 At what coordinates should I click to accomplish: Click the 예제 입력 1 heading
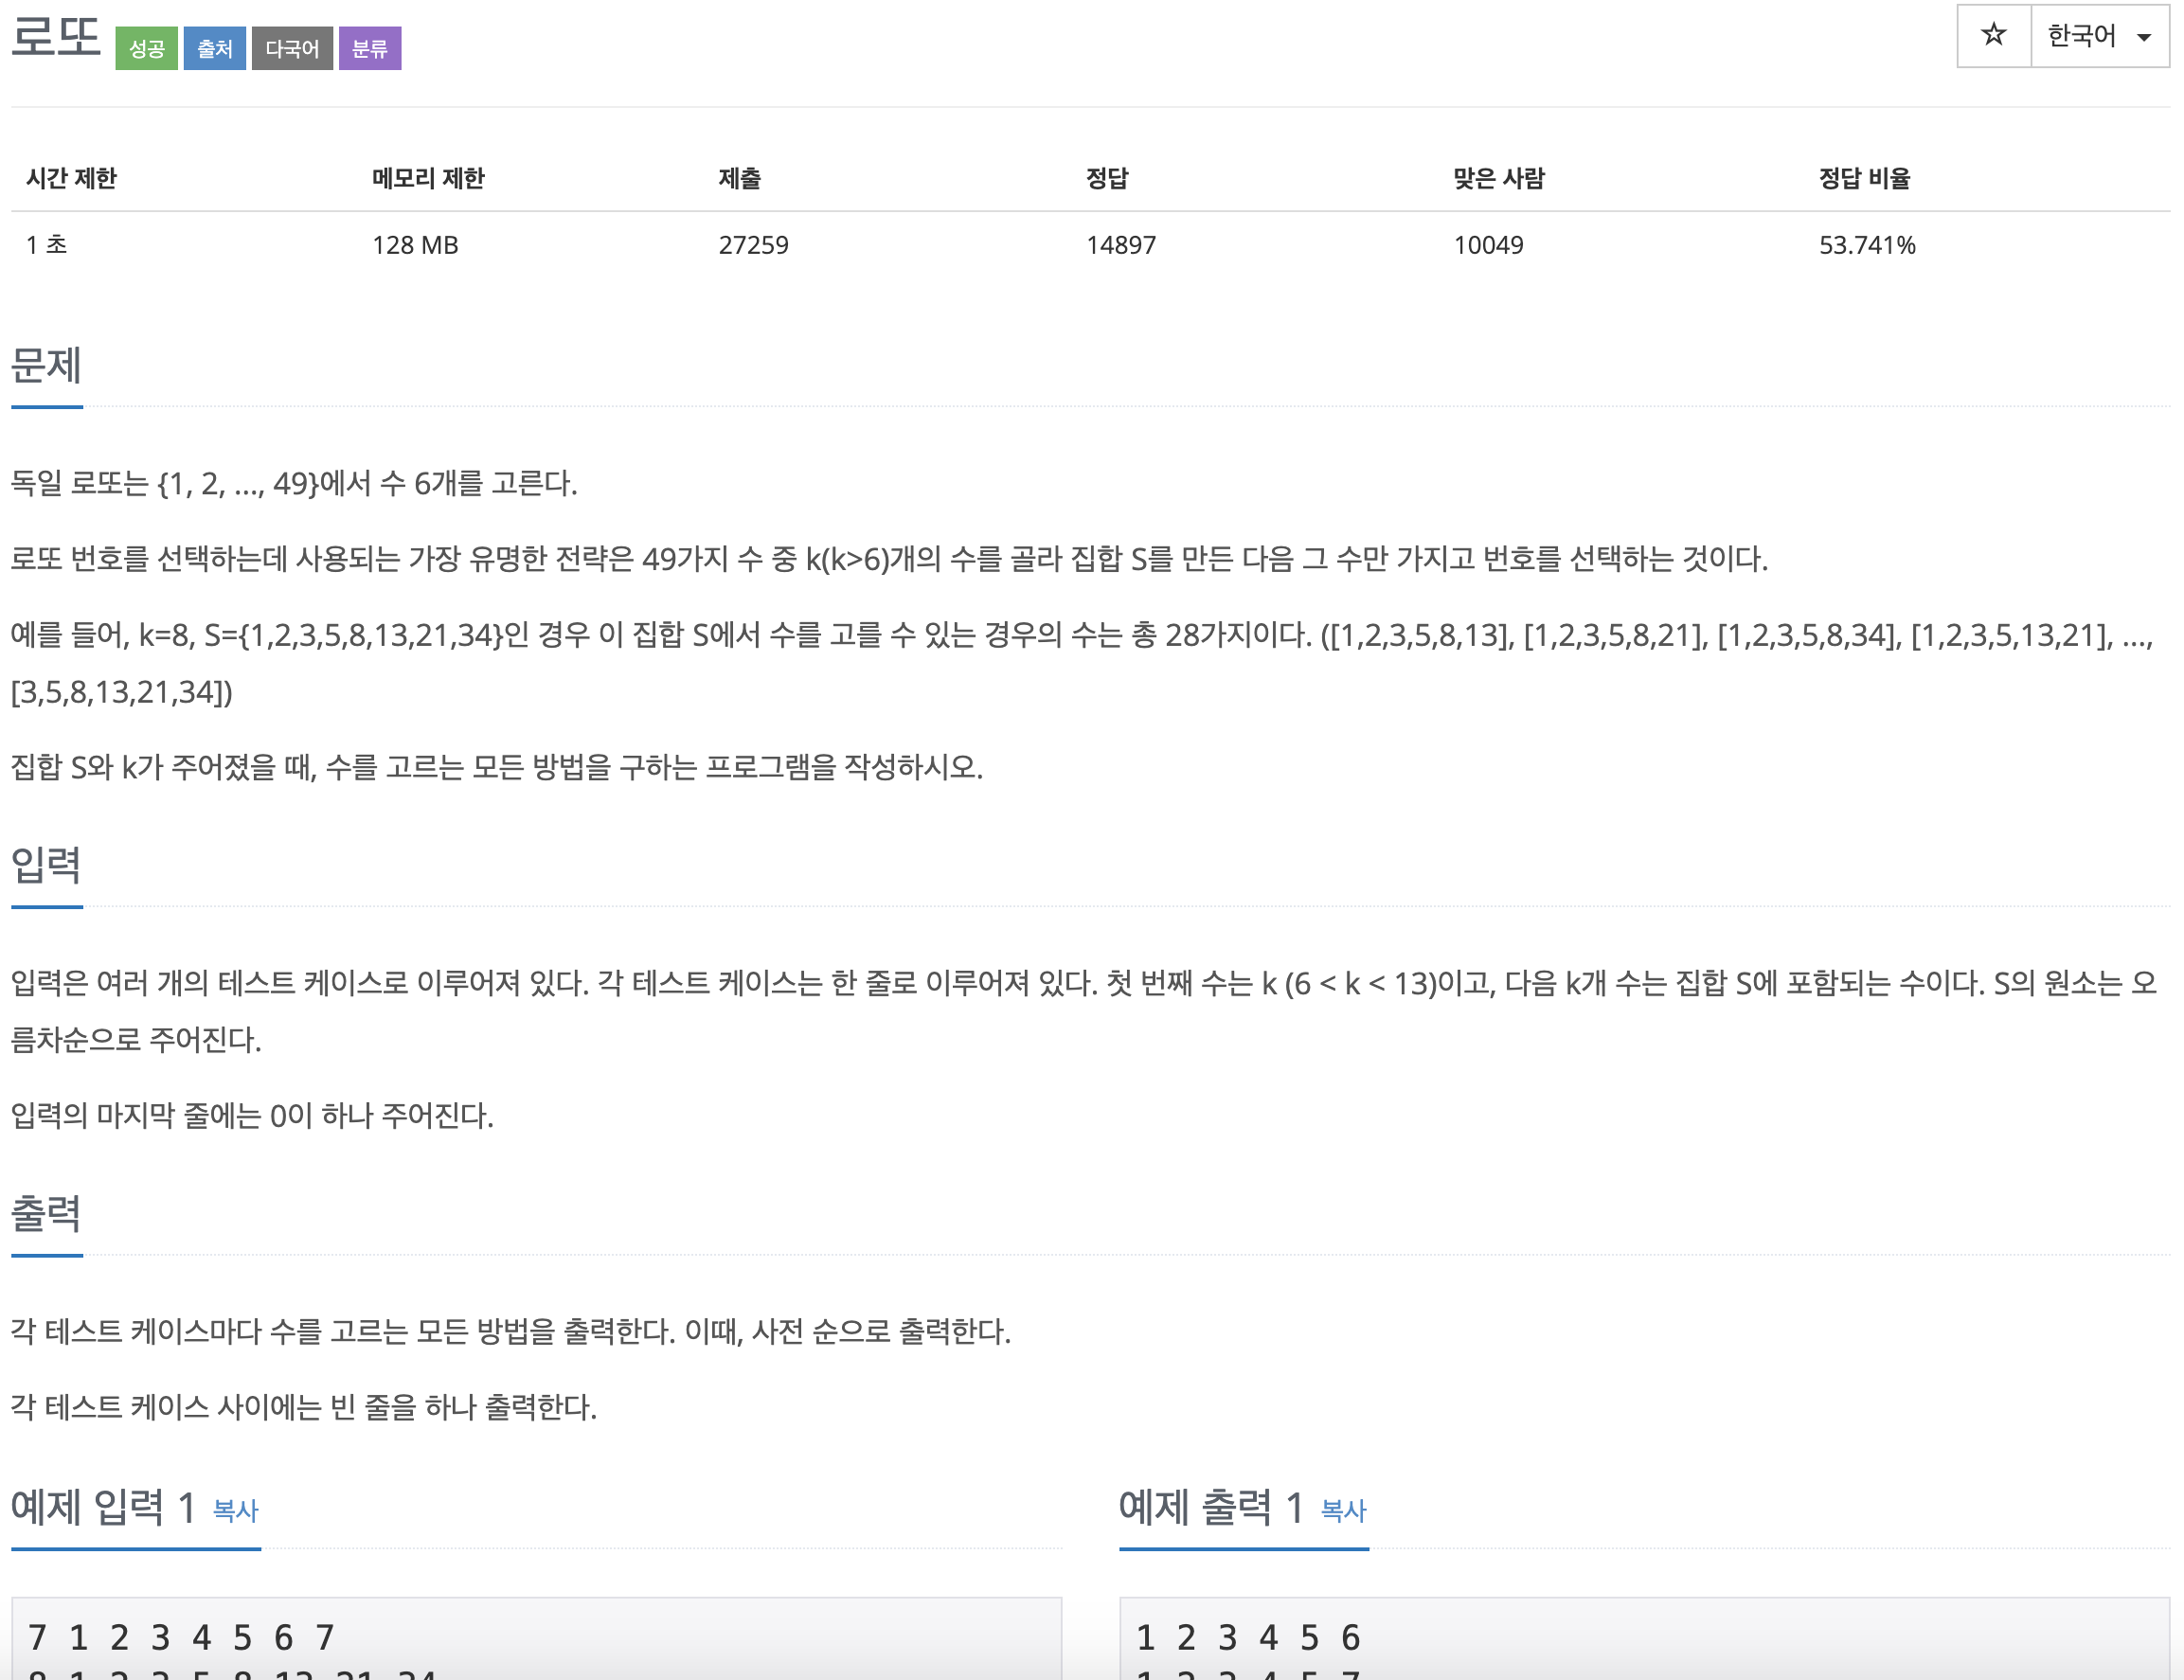(102, 1507)
